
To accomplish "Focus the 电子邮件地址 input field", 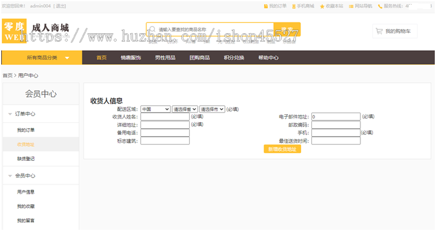I will pyautogui.click(x=336, y=117).
